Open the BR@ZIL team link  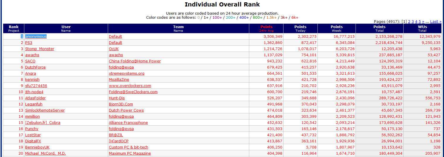click(116, 135)
